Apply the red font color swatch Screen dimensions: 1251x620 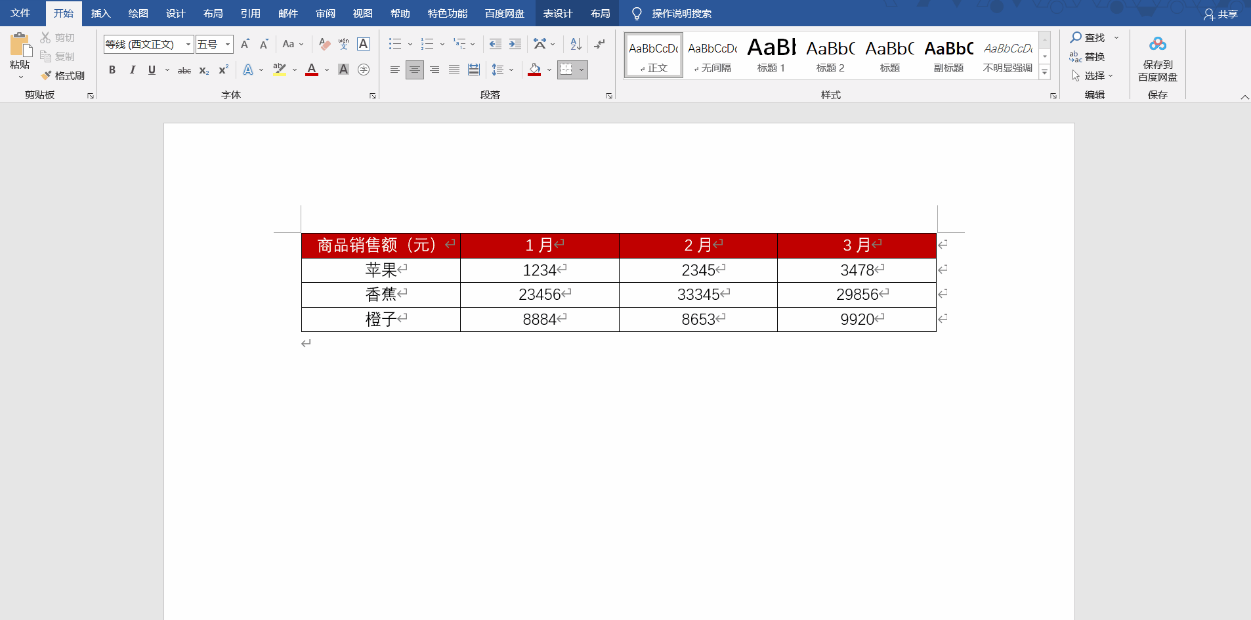(312, 70)
